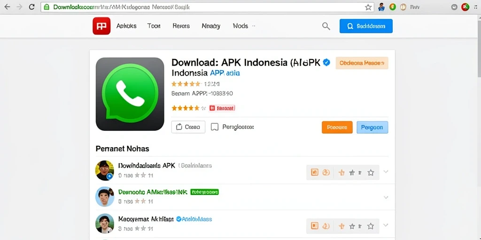Expand the third list row chevron

coord(386,225)
